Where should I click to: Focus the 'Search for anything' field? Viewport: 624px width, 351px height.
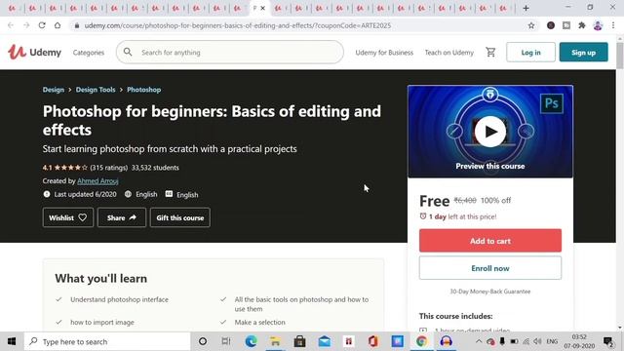[x=230, y=52]
